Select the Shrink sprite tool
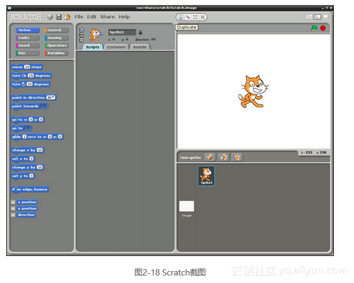354x283 pixels. coord(202,17)
